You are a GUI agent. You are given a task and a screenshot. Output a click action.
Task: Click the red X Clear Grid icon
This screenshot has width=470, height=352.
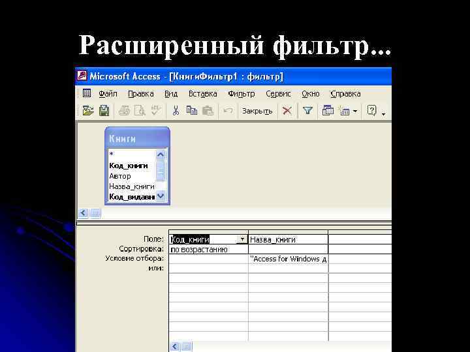[287, 111]
